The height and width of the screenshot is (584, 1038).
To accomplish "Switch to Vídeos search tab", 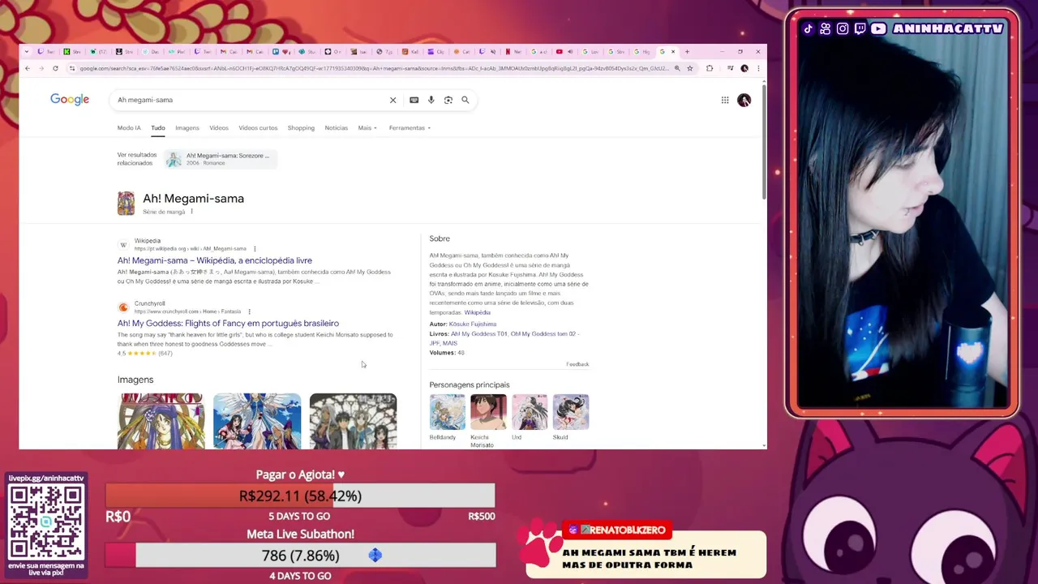I will [x=219, y=128].
